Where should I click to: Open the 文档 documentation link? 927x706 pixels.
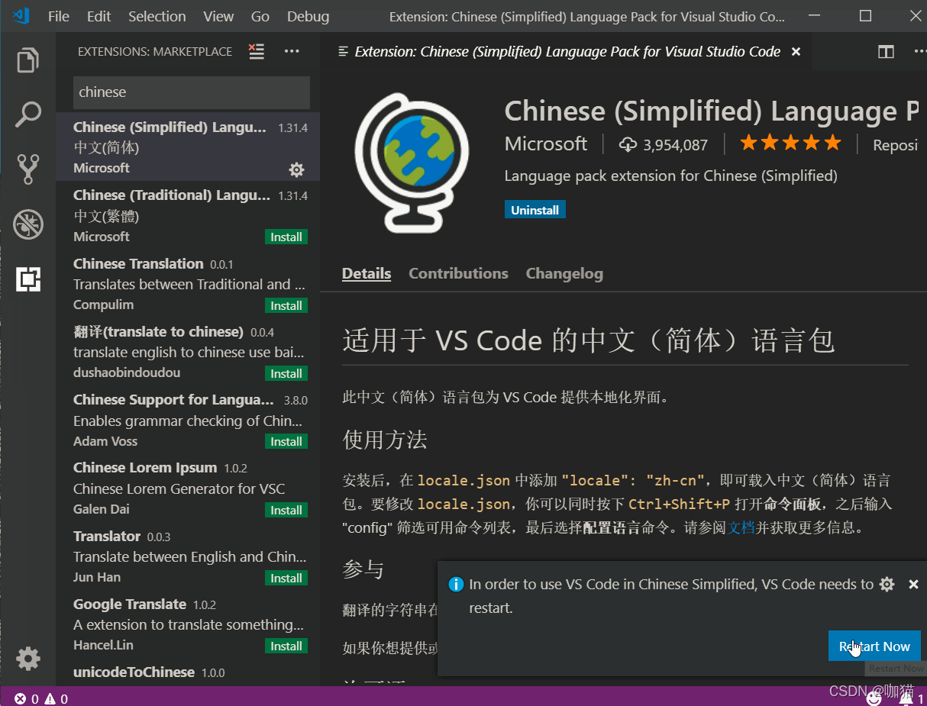[x=741, y=527]
